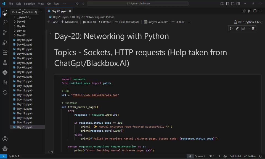Toggle secondary side bar layout icon
The image size is (265, 159).
(x=238, y=4)
